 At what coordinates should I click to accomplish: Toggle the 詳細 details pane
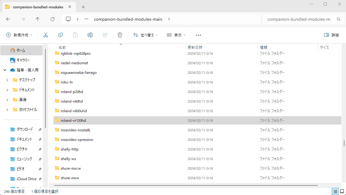point(331,35)
